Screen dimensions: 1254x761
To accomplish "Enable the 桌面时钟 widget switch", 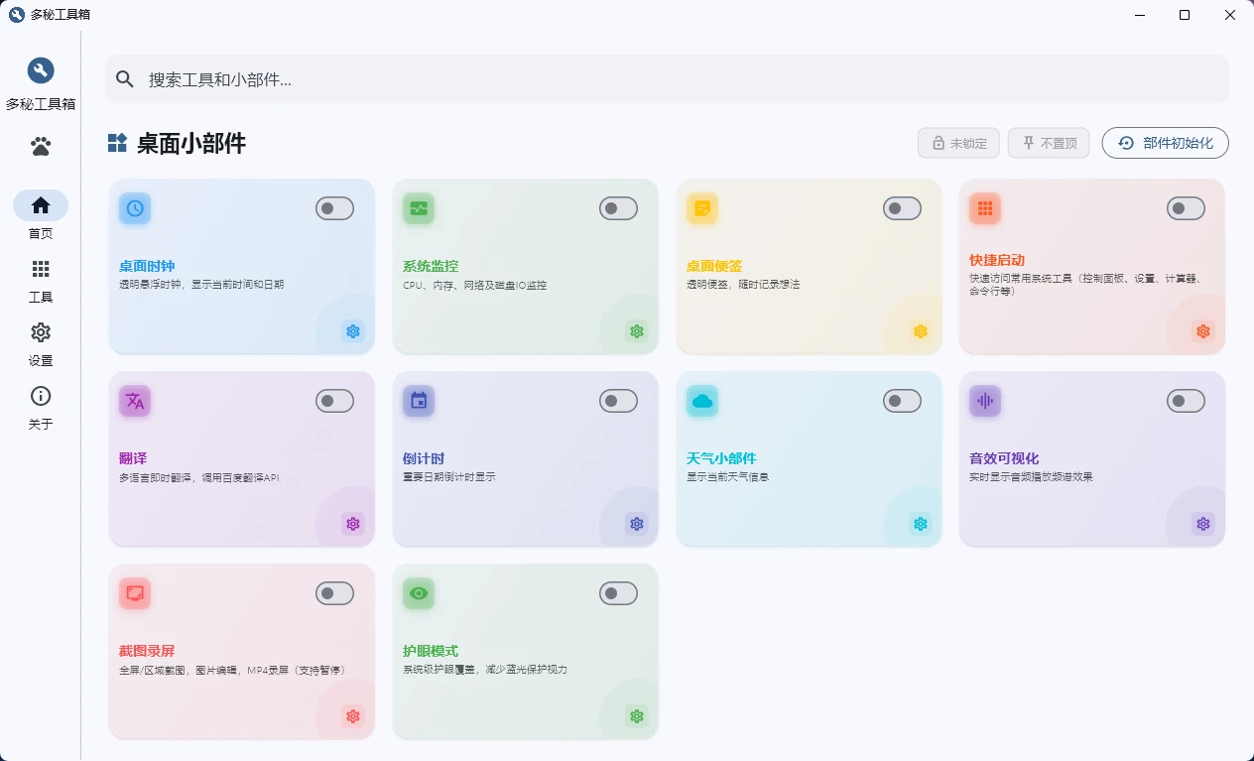I will coord(335,208).
